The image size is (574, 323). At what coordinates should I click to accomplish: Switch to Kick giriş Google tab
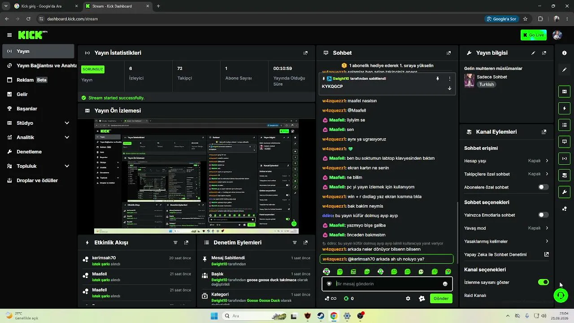tap(46, 6)
